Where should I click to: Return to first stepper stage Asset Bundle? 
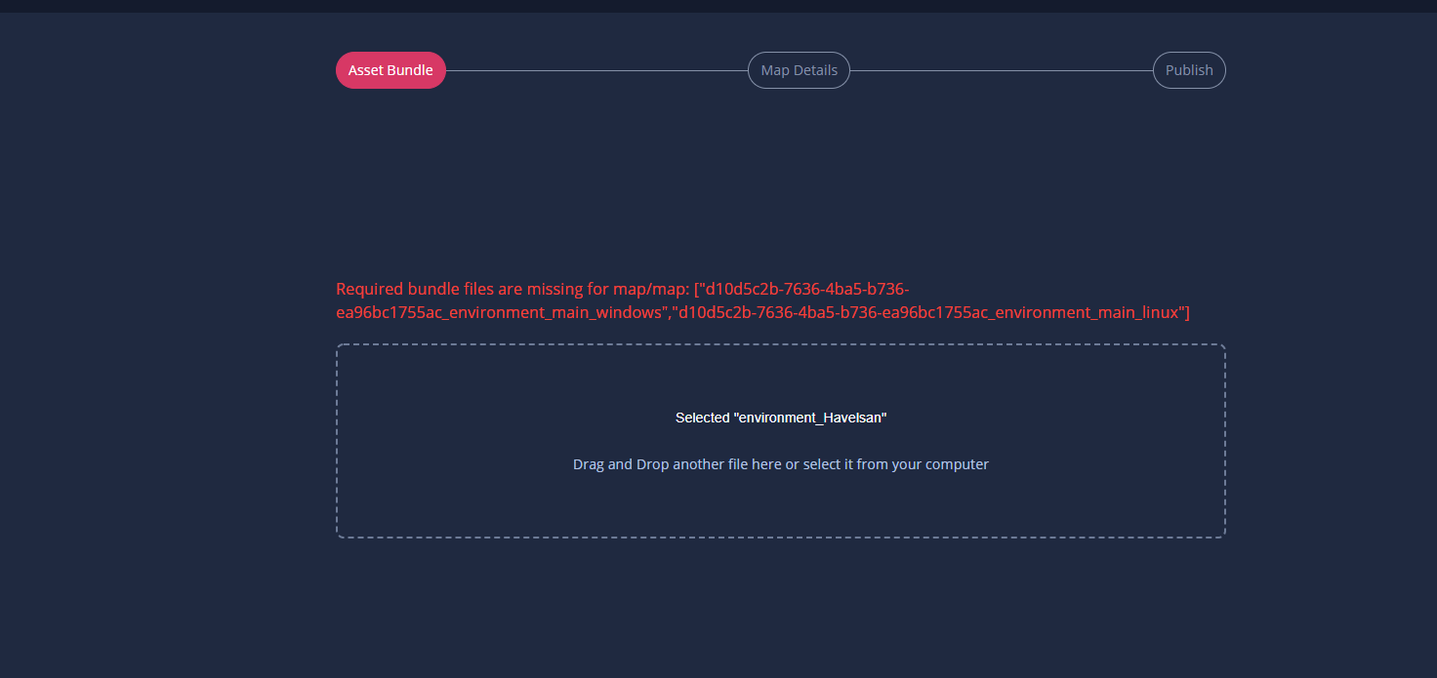coord(390,69)
